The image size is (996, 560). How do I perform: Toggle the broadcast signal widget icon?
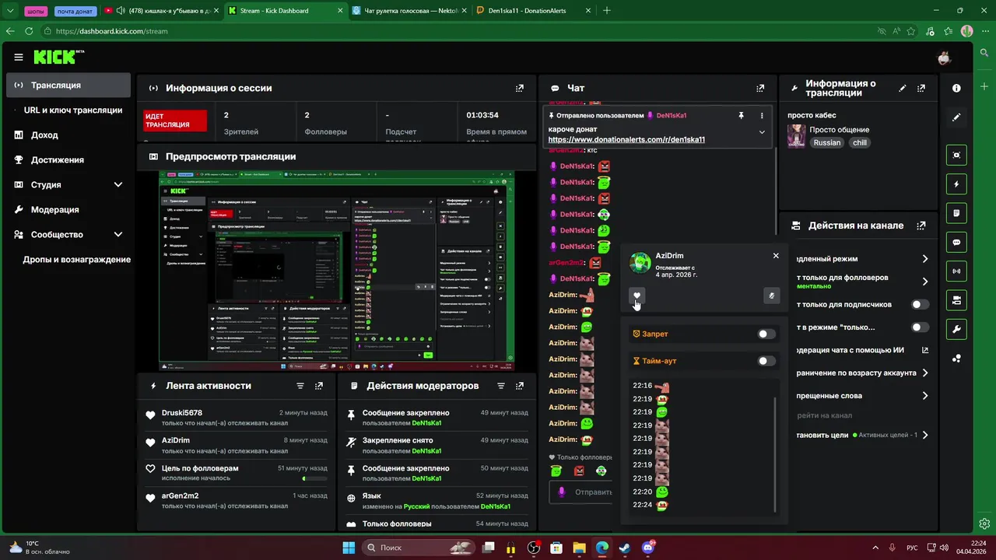click(x=956, y=271)
